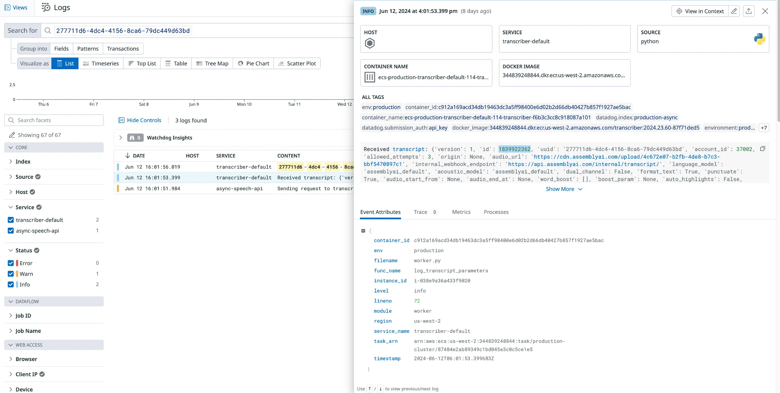The height and width of the screenshot is (393, 780).
Task: Select Pie Chart visualization
Action: pyautogui.click(x=253, y=64)
